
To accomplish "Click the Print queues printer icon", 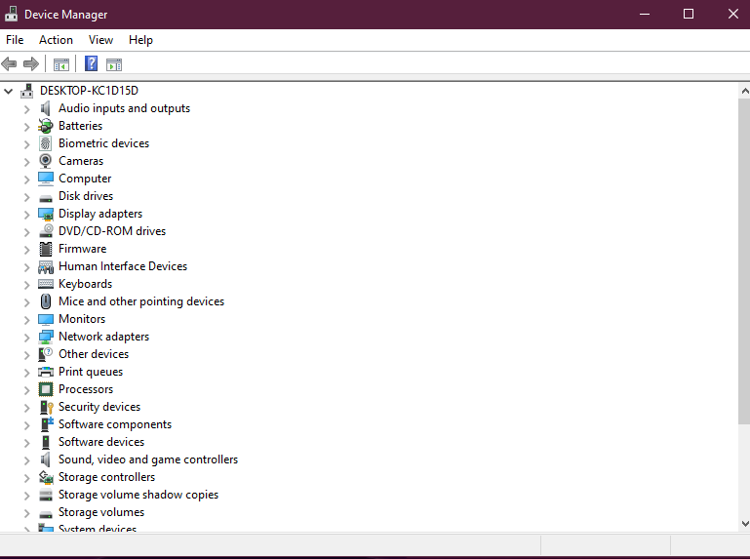I will [x=46, y=372].
